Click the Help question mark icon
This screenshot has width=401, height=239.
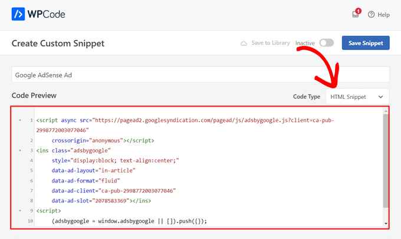coord(372,15)
